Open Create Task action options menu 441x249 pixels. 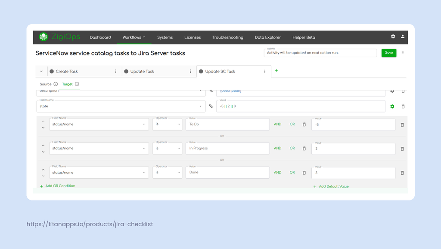coord(115,71)
